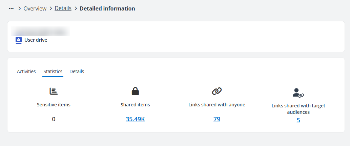Select the Statistics tab
The width and height of the screenshot is (350, 146).
tap(53, 71)
